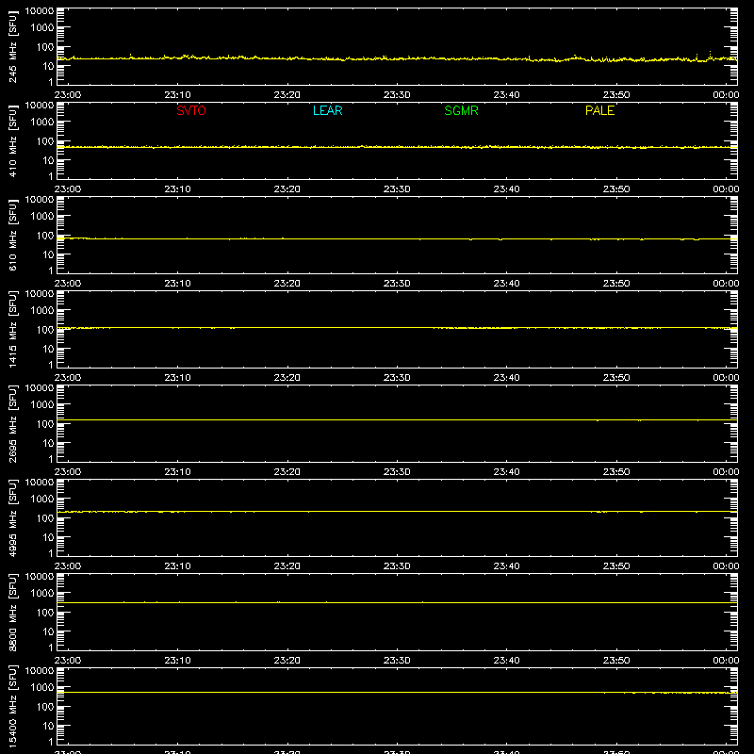Click the 10000 y-axis value on the 245 MHz plot
The width and height of the screenshot is (754, 754).
(x=40, y=11)
